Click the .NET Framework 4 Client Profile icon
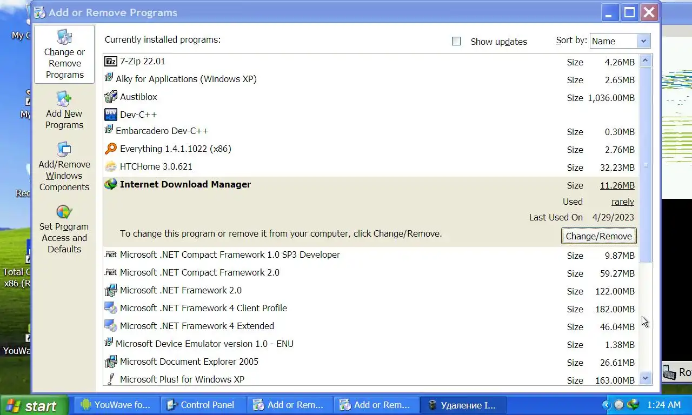 tap(110, 309)
